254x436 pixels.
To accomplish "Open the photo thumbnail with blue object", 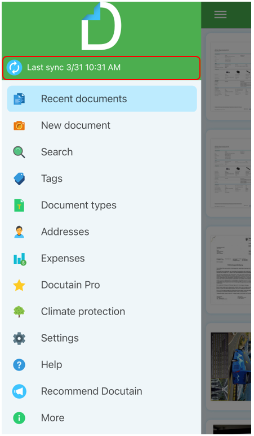I will 230,367.
